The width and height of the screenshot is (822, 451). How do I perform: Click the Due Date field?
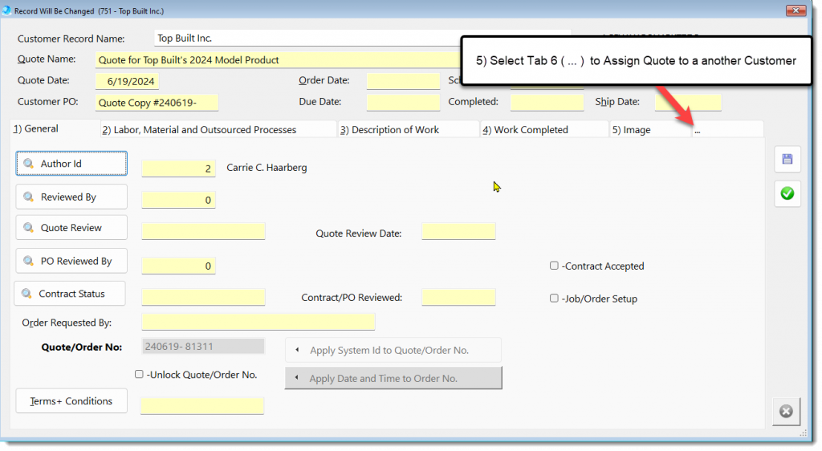click(403, 103)
